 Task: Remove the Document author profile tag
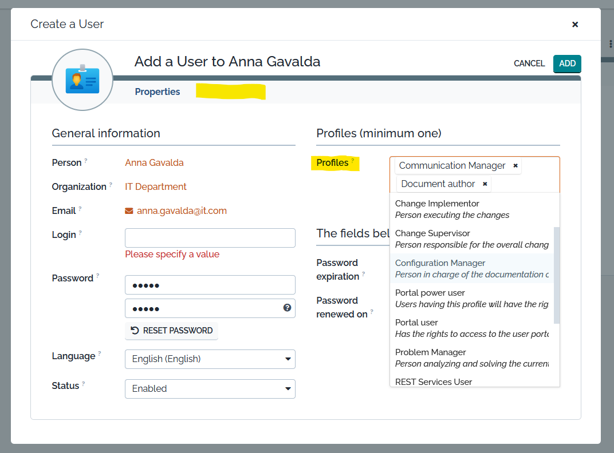(485, 184)
